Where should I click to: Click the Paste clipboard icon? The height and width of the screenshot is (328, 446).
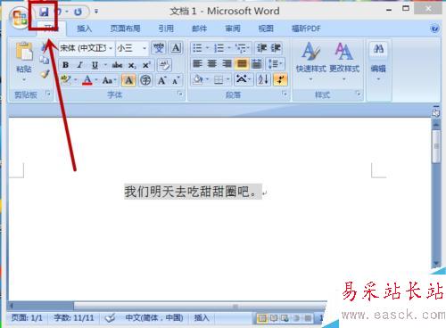click(24, 52)
